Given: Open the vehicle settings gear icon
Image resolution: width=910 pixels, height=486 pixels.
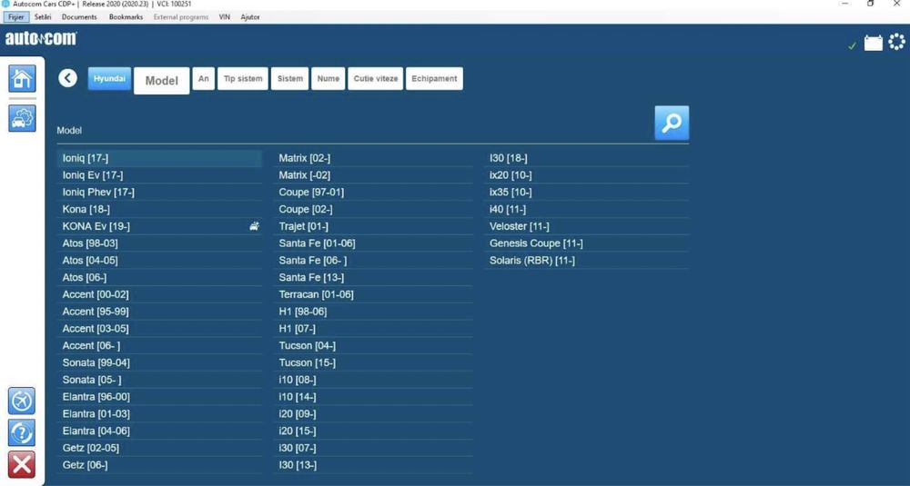Looking at the screenshot, I should 22,117.
